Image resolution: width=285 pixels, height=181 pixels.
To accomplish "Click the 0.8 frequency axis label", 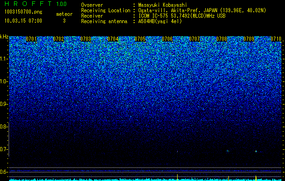I will [x=4, y=127].
